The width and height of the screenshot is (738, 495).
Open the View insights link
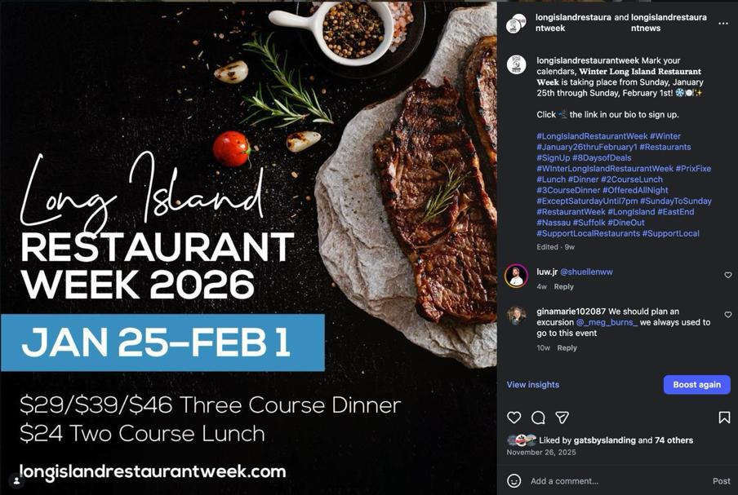[x=533, y=385]
